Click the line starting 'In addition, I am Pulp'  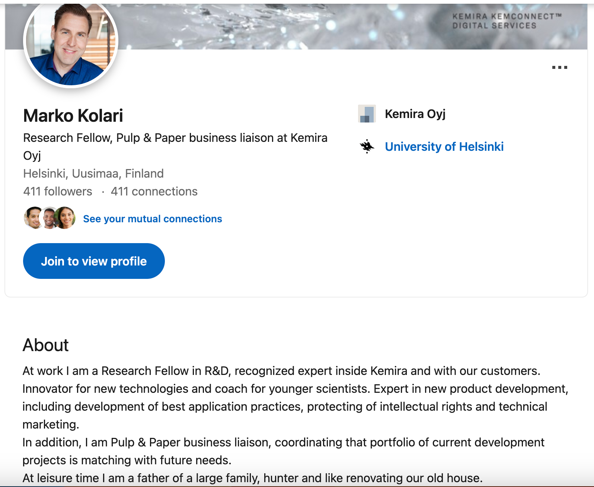(x=283, y=442)
